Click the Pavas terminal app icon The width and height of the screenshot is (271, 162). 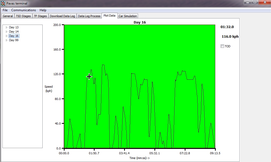[3, 3]
